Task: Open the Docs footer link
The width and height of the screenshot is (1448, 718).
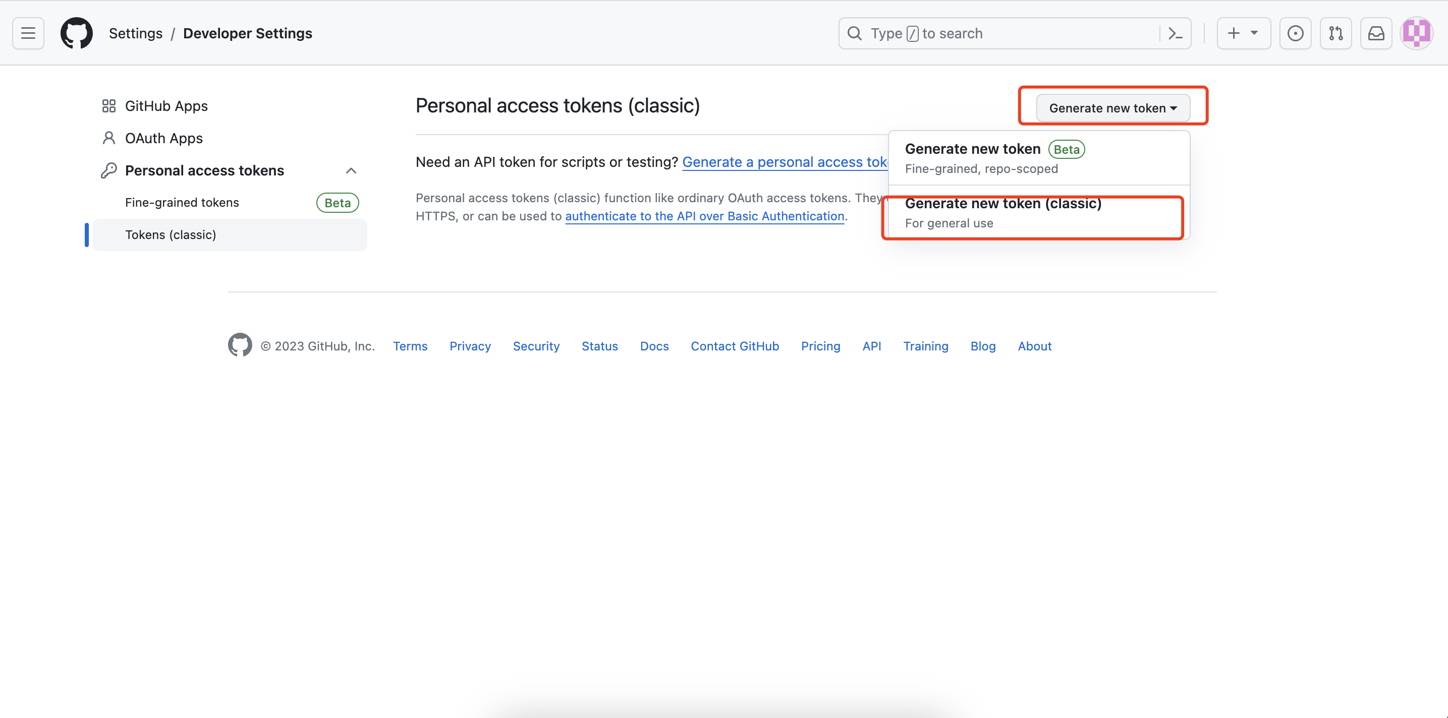Action: point(654,346)
